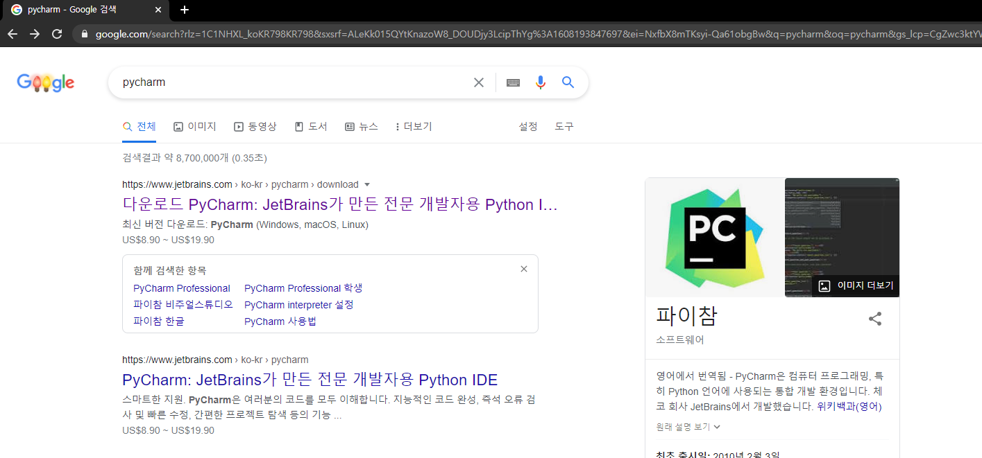This screenshot has height=458, width=982.
Task: Expand dropdown arrow next to first result URL
Action: (367, 185)
